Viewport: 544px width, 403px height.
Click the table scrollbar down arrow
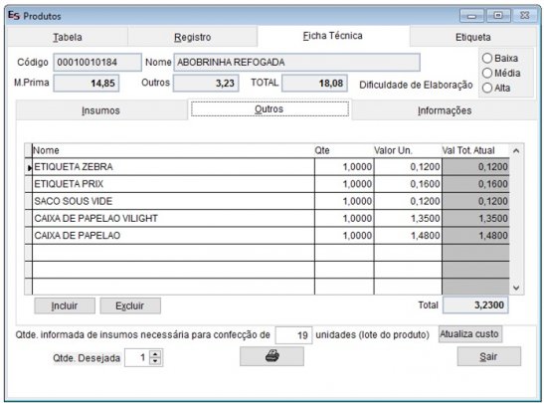516,288
